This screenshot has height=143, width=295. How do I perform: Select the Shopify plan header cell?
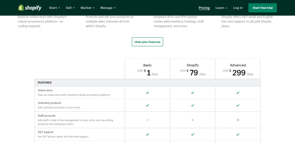193,69
